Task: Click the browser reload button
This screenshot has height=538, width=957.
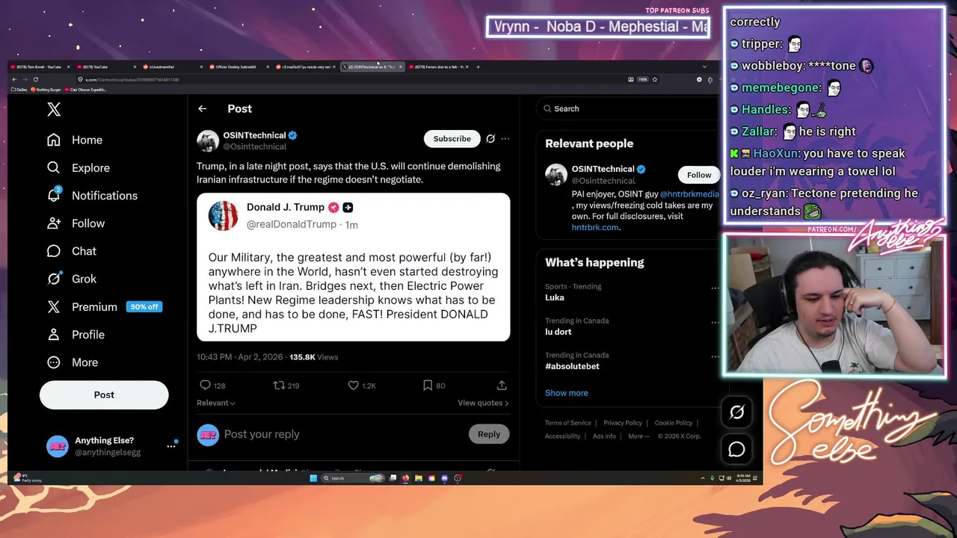Action: (35, 79)
